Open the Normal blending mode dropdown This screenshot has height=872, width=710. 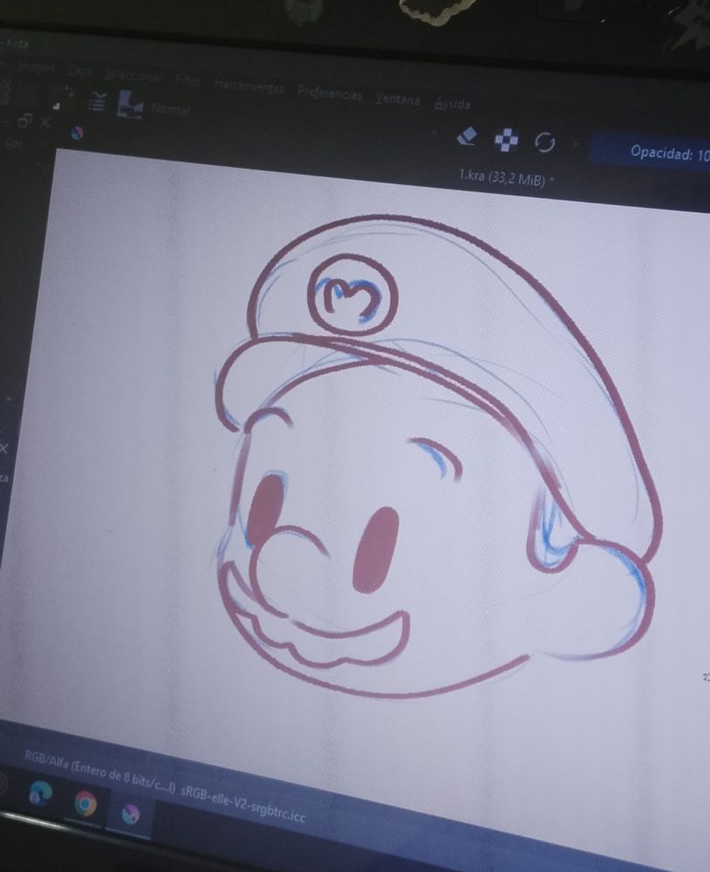tap(170, 110)
